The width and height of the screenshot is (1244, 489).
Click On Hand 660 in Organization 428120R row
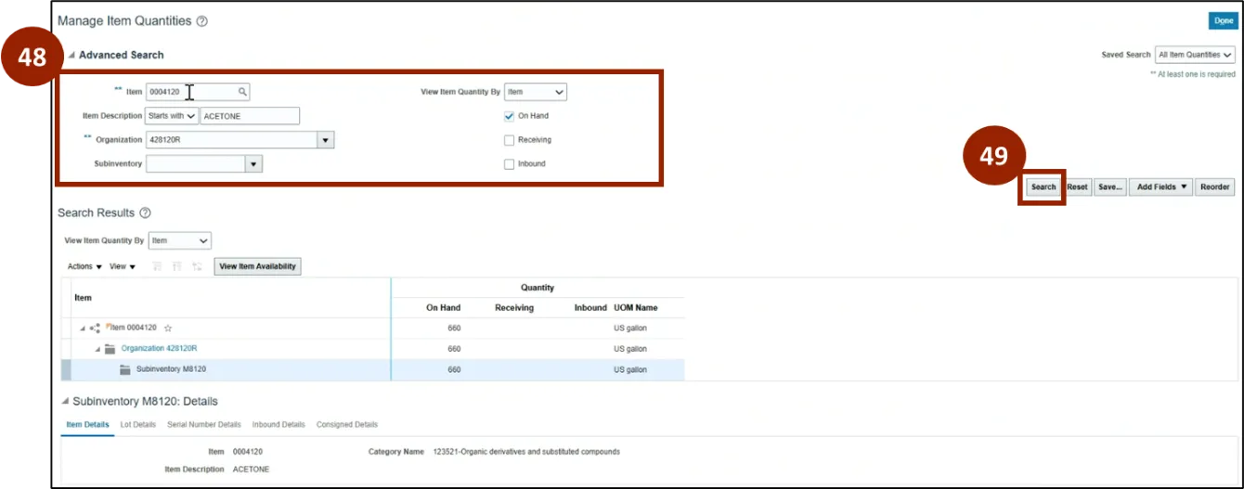point(454,349)
